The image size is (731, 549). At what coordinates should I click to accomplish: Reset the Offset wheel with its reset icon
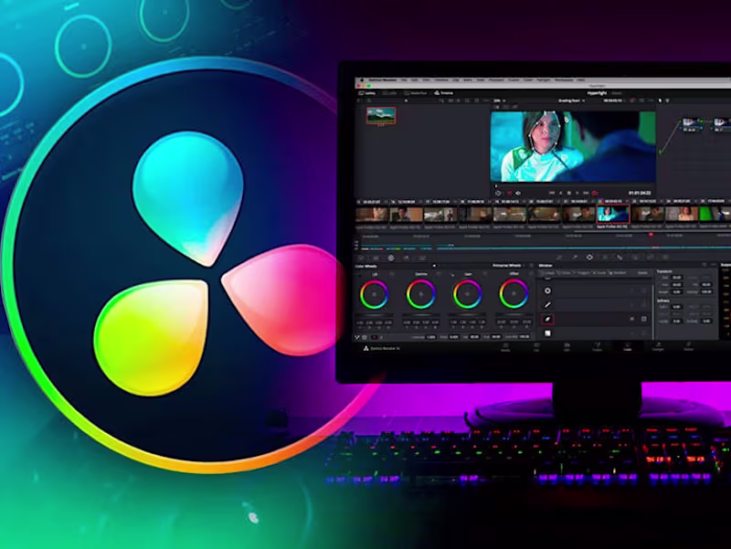coord(532,273)
